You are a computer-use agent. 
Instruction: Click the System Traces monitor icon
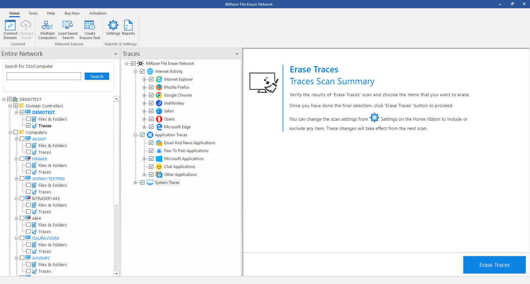(150, 183)
